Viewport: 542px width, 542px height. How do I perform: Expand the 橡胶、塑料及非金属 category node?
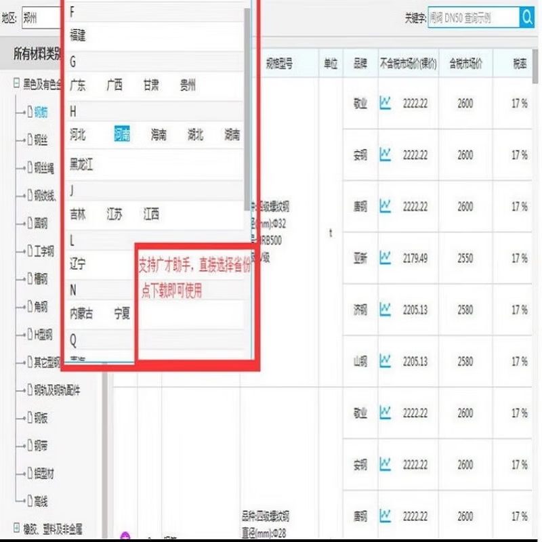[x=16, y=528]
